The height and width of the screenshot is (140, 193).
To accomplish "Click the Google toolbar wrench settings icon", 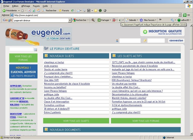I will click(x=172, y=20).
